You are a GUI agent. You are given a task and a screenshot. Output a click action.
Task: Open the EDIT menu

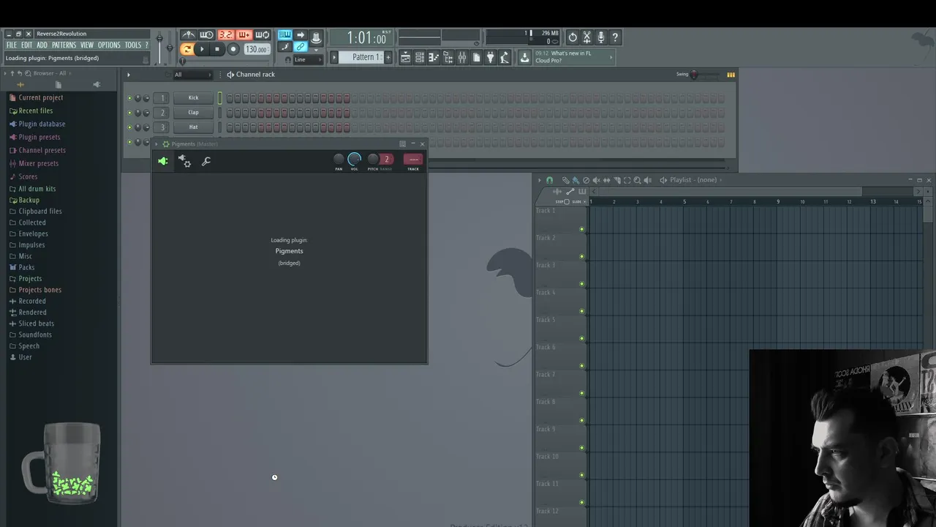click(x=26, y=45)
